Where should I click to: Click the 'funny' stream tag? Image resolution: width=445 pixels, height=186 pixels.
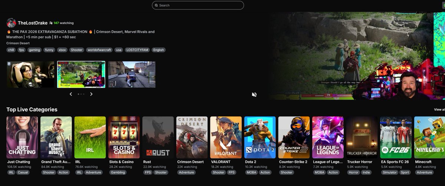pyautogui.click(x=49, y=50)
